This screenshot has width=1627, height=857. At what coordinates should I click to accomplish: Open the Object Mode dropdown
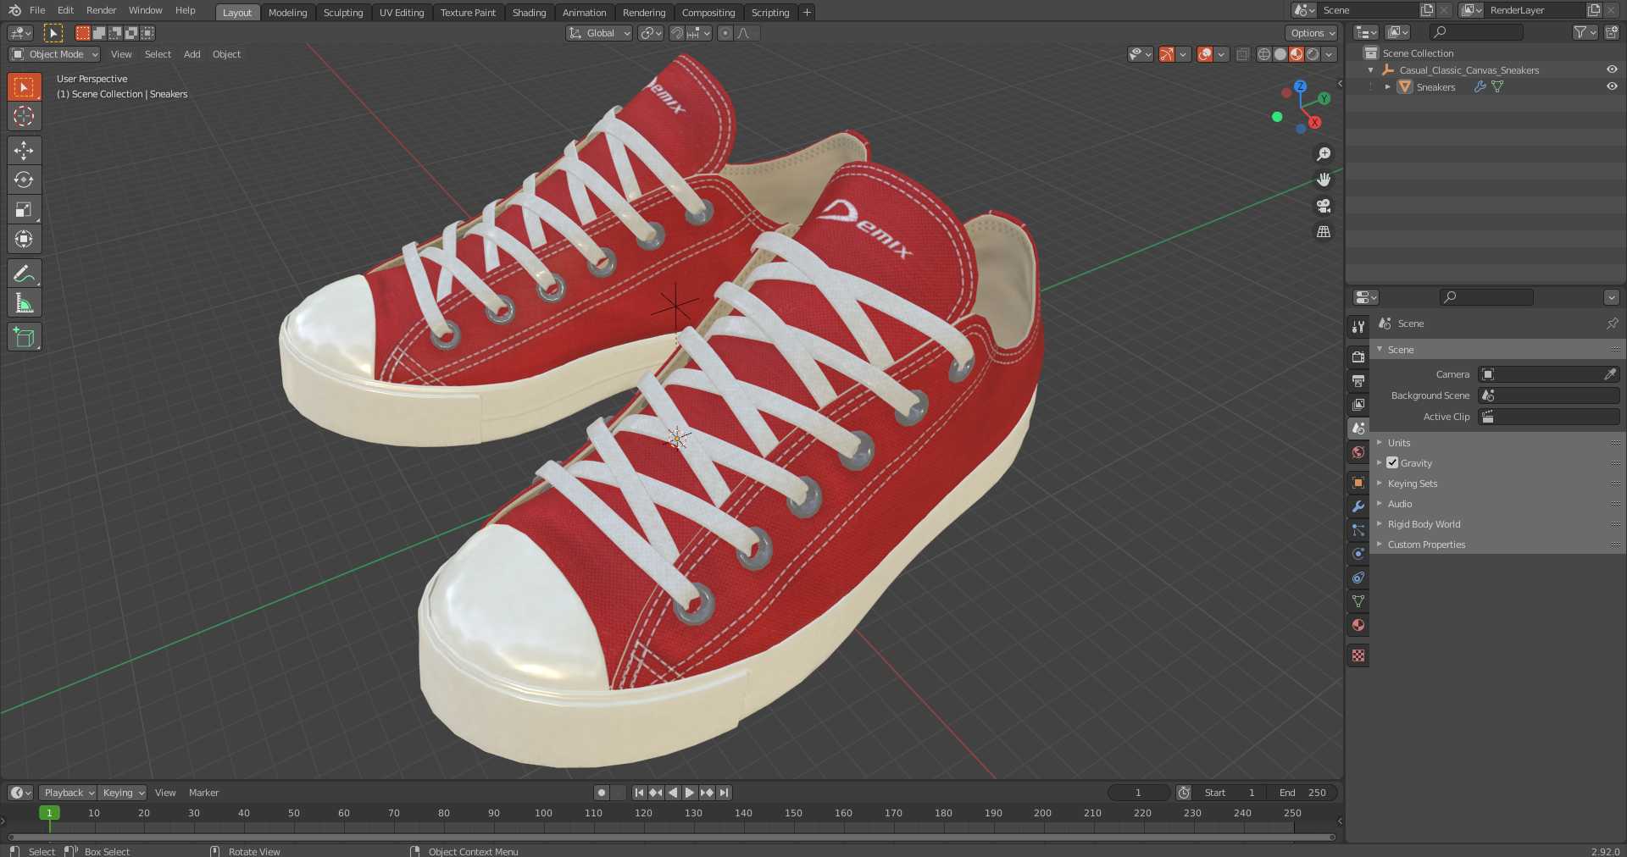pos(54,54)
